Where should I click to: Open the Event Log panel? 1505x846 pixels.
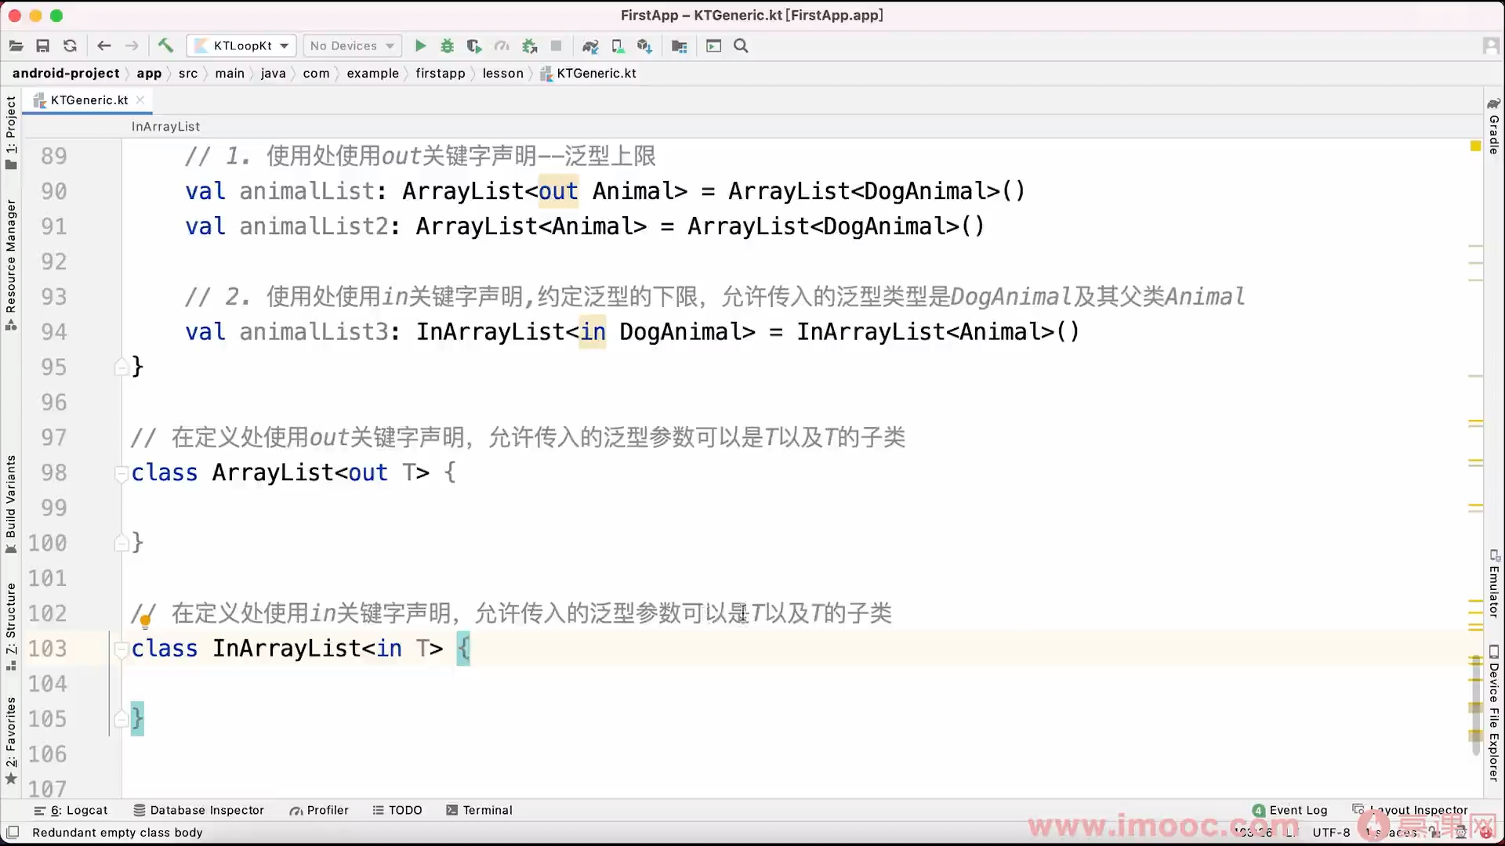(1290, 810)
